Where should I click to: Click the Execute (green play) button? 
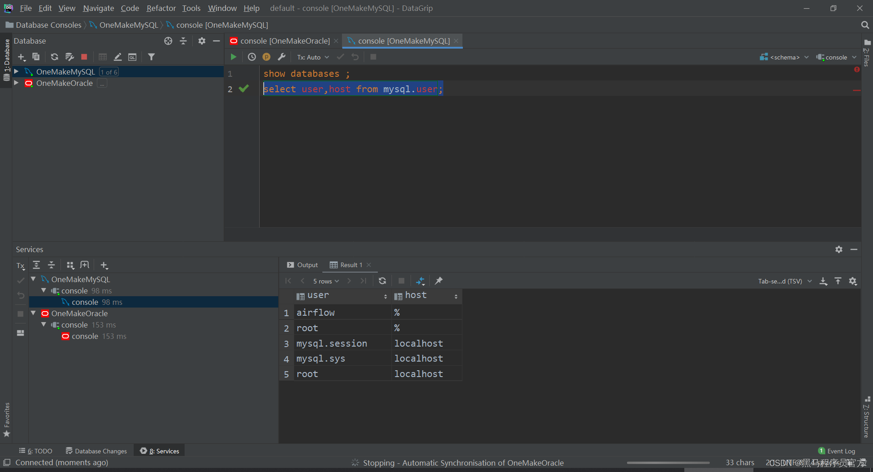tap(233, 57)
